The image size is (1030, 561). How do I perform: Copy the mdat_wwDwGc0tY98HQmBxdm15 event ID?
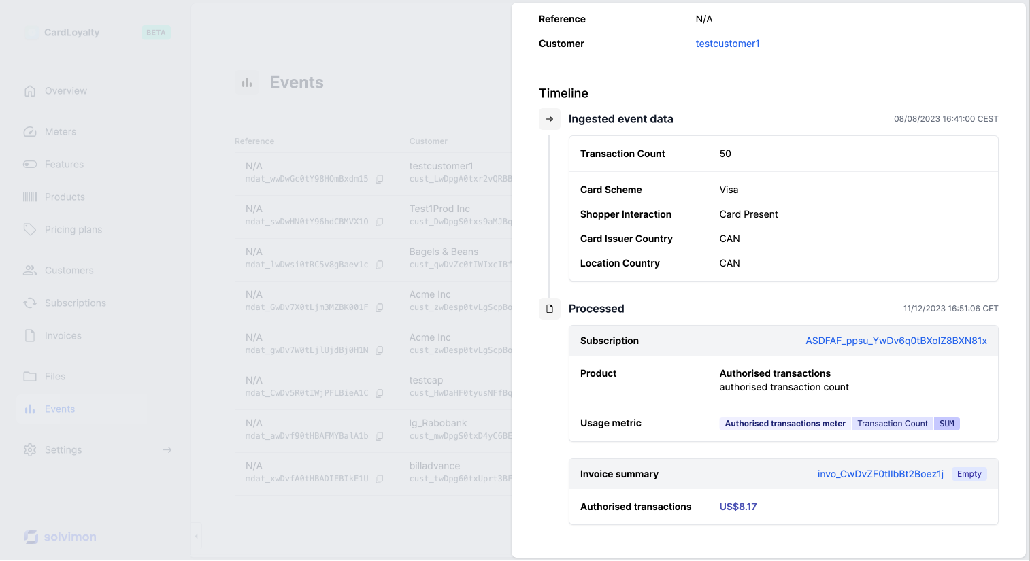pos(380,180)
